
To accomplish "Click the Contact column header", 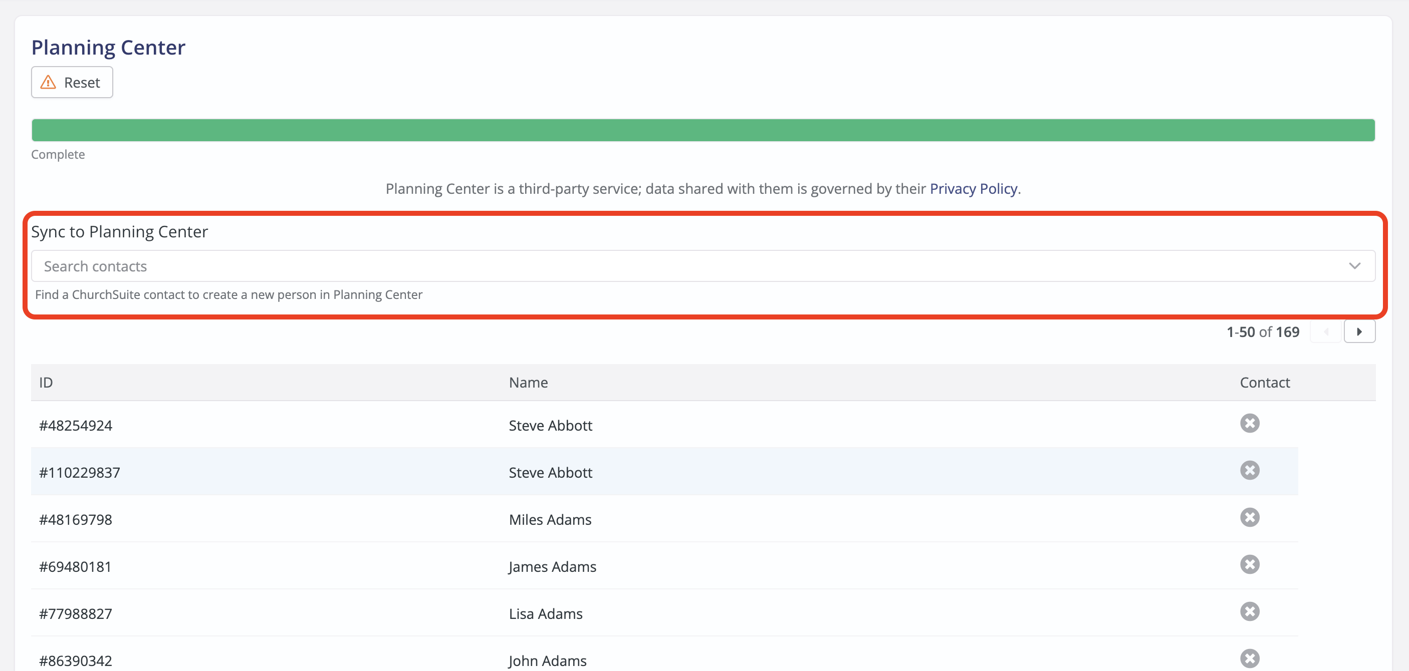I will (x=1264, y=383).
